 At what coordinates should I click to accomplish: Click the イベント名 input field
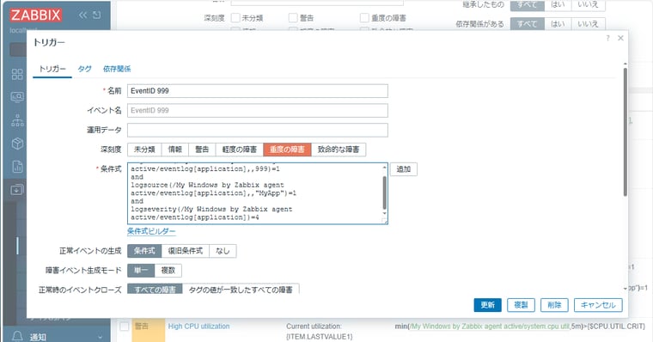pyautogui.click(x=258, y=110)
